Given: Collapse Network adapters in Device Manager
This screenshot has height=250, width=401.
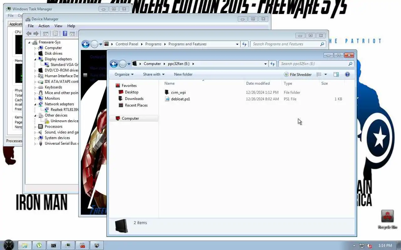Looking at the screenshot, I should coord(35,104).
